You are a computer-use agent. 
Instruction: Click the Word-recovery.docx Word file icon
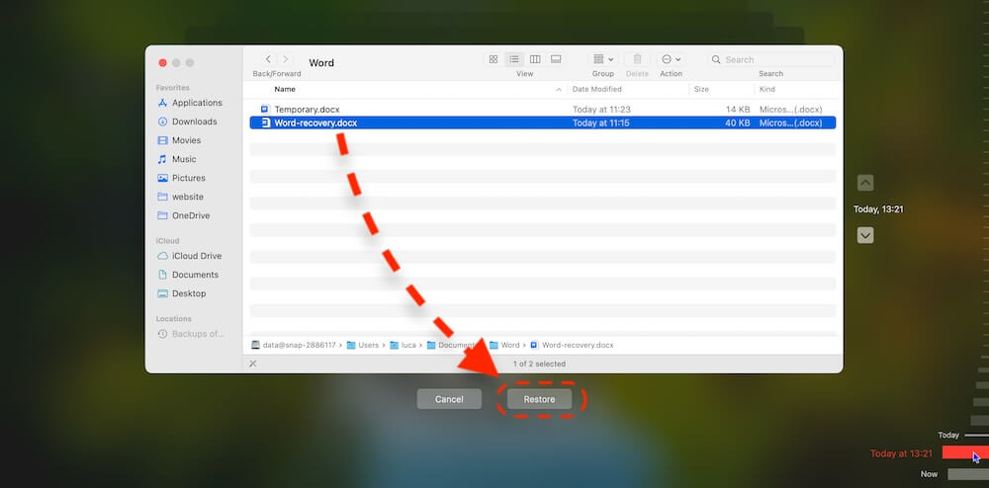265,122
